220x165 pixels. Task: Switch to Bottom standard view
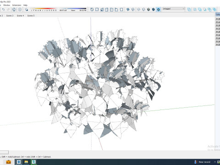click(x=121, y=10)
